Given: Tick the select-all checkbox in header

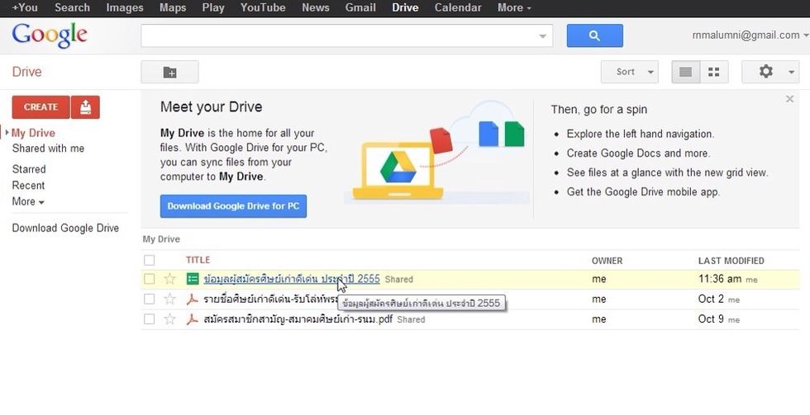Looking at the screenshot, I should pos(150,261).
